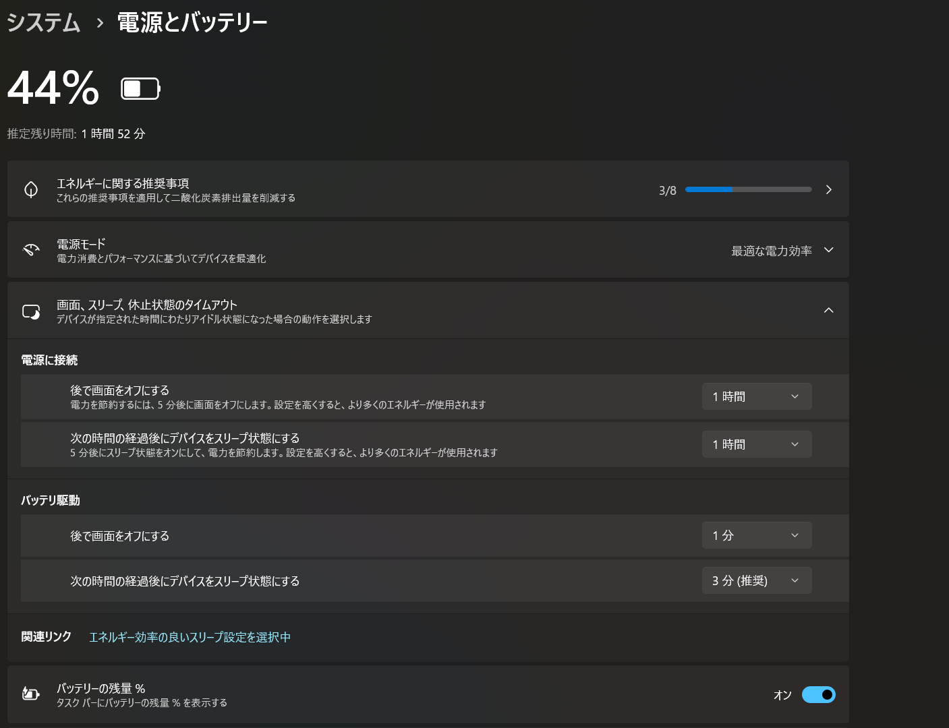This screenshot has width=949, height=728.
Task: Open plugged-in screen off 1 時間 dropdown
Action: click(x=757, y=396)
